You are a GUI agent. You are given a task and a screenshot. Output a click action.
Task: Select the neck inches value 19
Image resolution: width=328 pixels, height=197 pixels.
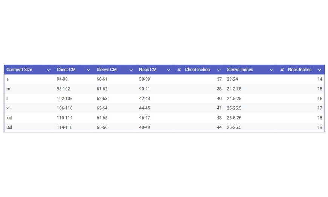pos(319,127)
